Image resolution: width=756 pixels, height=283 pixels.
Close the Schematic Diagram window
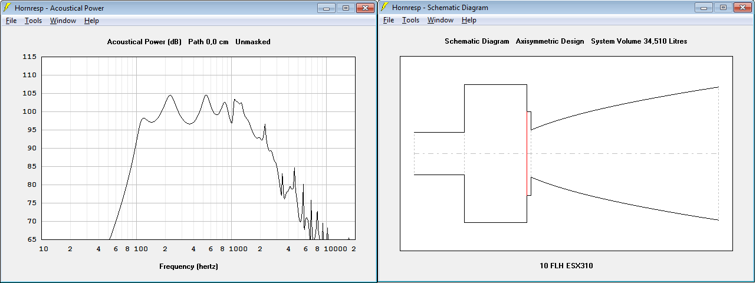click(x=742, y=8)
